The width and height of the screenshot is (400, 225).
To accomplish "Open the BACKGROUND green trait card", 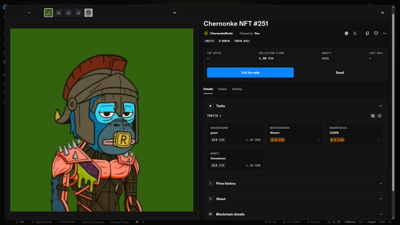I will pos(235,134).
